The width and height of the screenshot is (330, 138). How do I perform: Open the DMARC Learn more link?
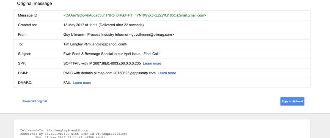[x=82, y=83]
